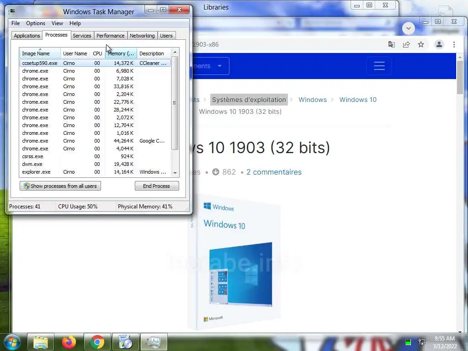Screen dimensions: 468x351
Task: Switch to the Networking tab
Action: (x=142, y=36)
